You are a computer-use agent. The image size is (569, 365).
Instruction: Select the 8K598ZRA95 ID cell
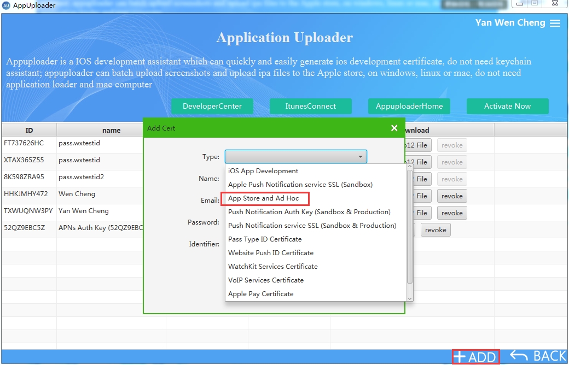point(29,179)
